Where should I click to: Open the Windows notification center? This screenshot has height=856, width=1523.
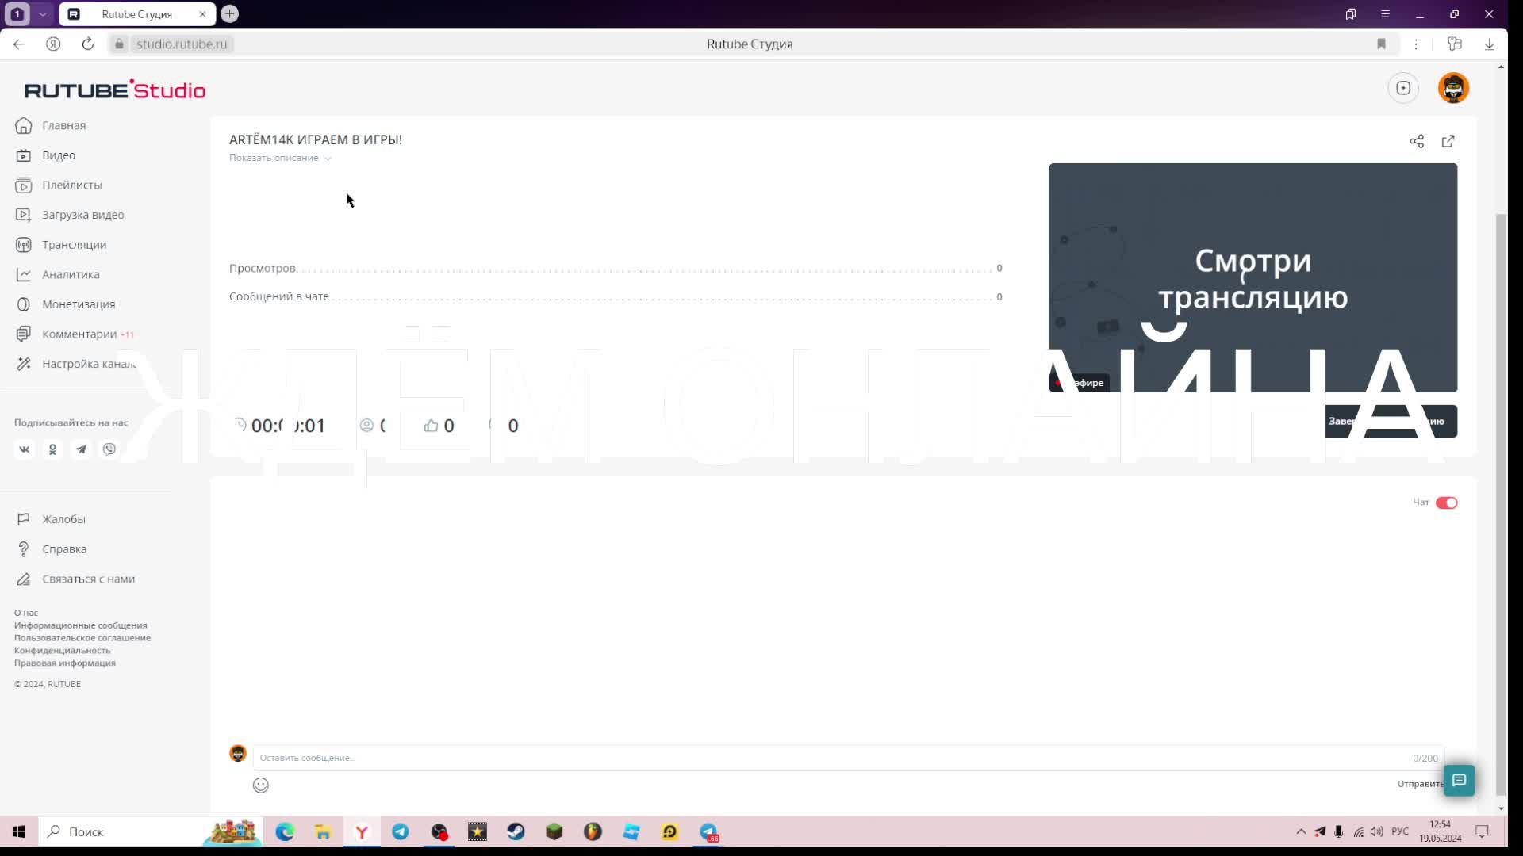click(1482, 831)
